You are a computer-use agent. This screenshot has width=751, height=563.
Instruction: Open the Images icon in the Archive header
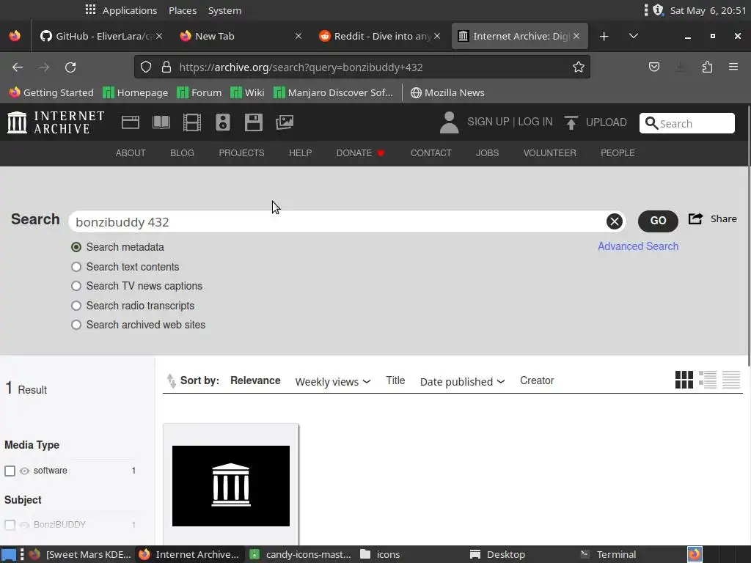click(285, 122)
